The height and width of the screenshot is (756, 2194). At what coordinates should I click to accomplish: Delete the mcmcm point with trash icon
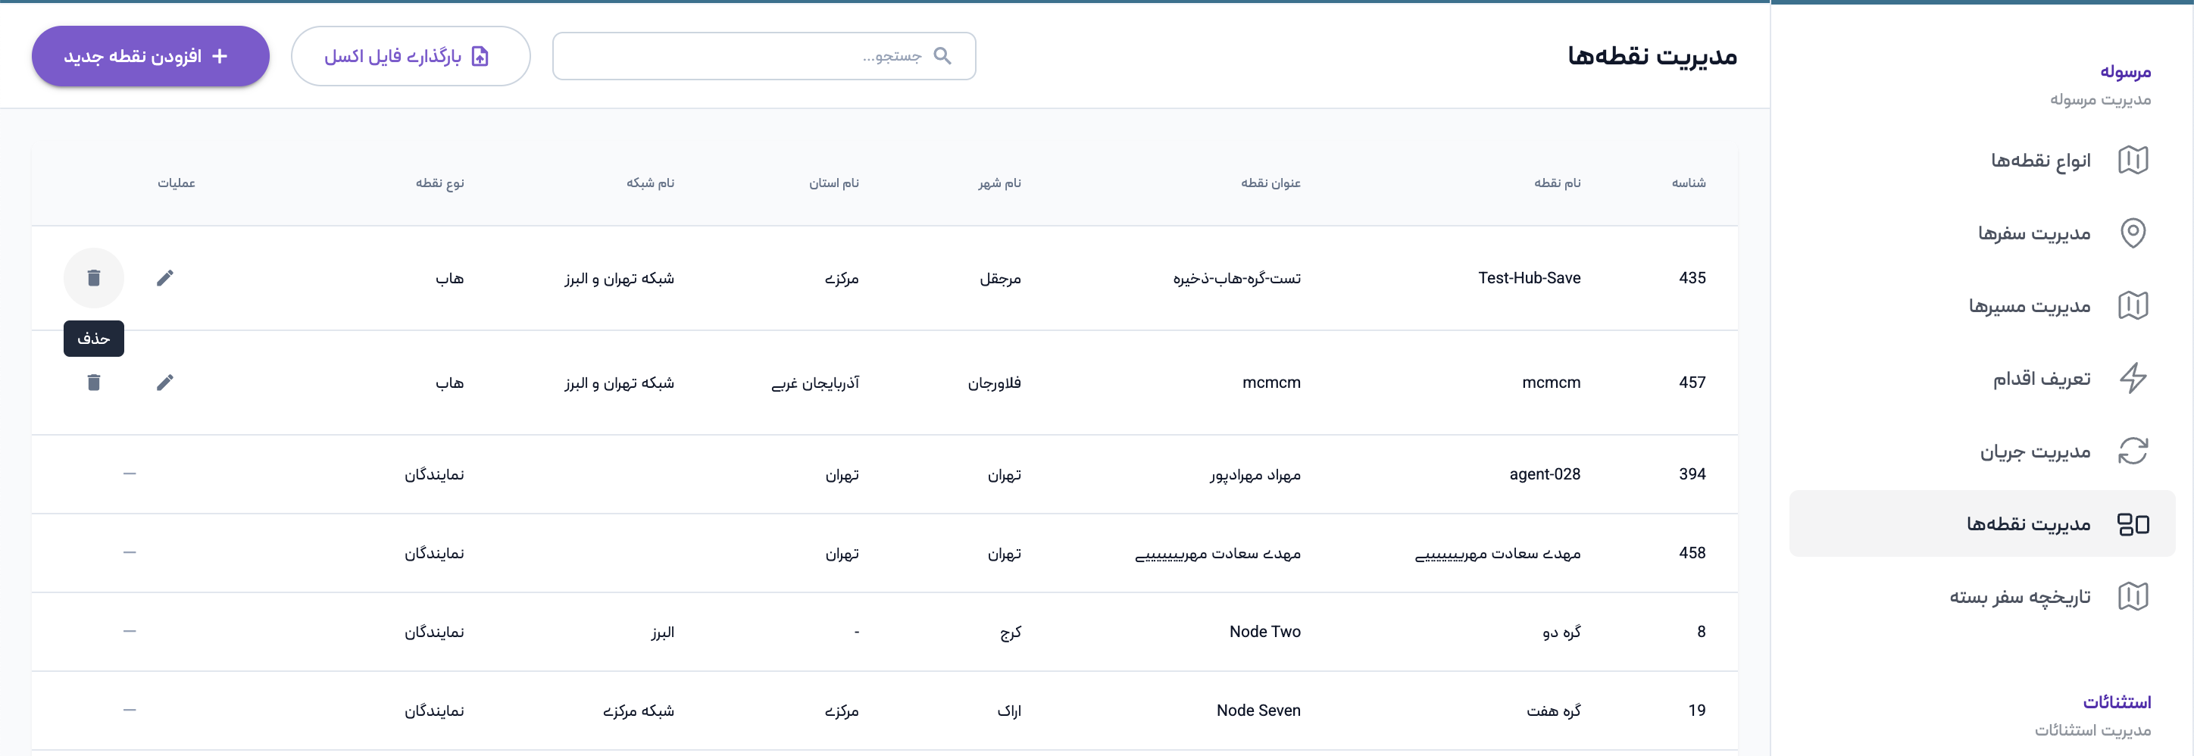94,383
